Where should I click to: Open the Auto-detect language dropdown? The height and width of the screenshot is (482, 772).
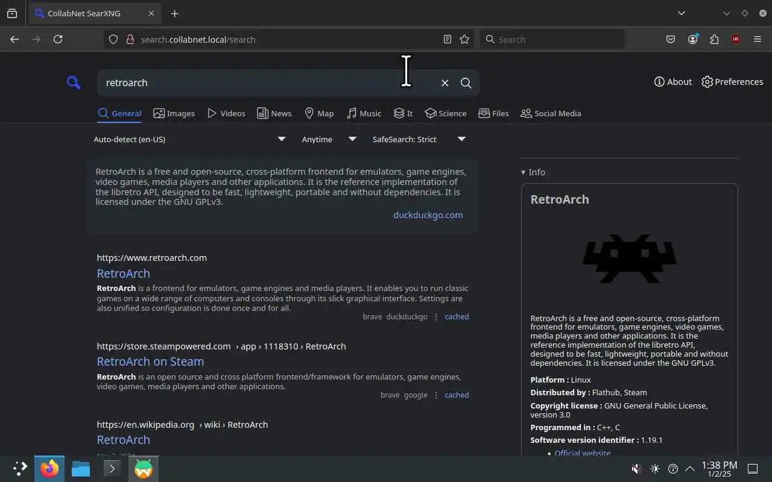click(189, 139)
